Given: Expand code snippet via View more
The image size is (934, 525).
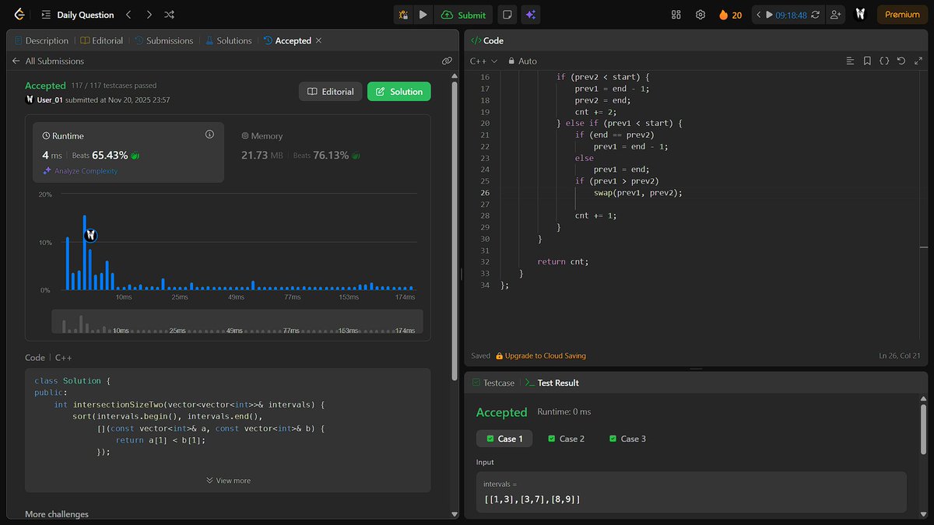Looking at the screenshot, I should pos(228,480).
